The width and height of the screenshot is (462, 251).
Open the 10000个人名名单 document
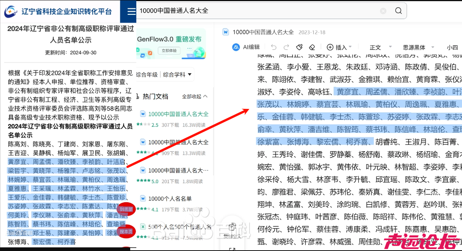point(170,198)
